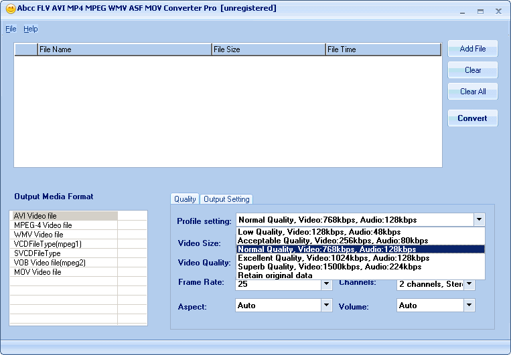
Task: Expand the Frame Rate dropdown
Action: click(326, 284)
